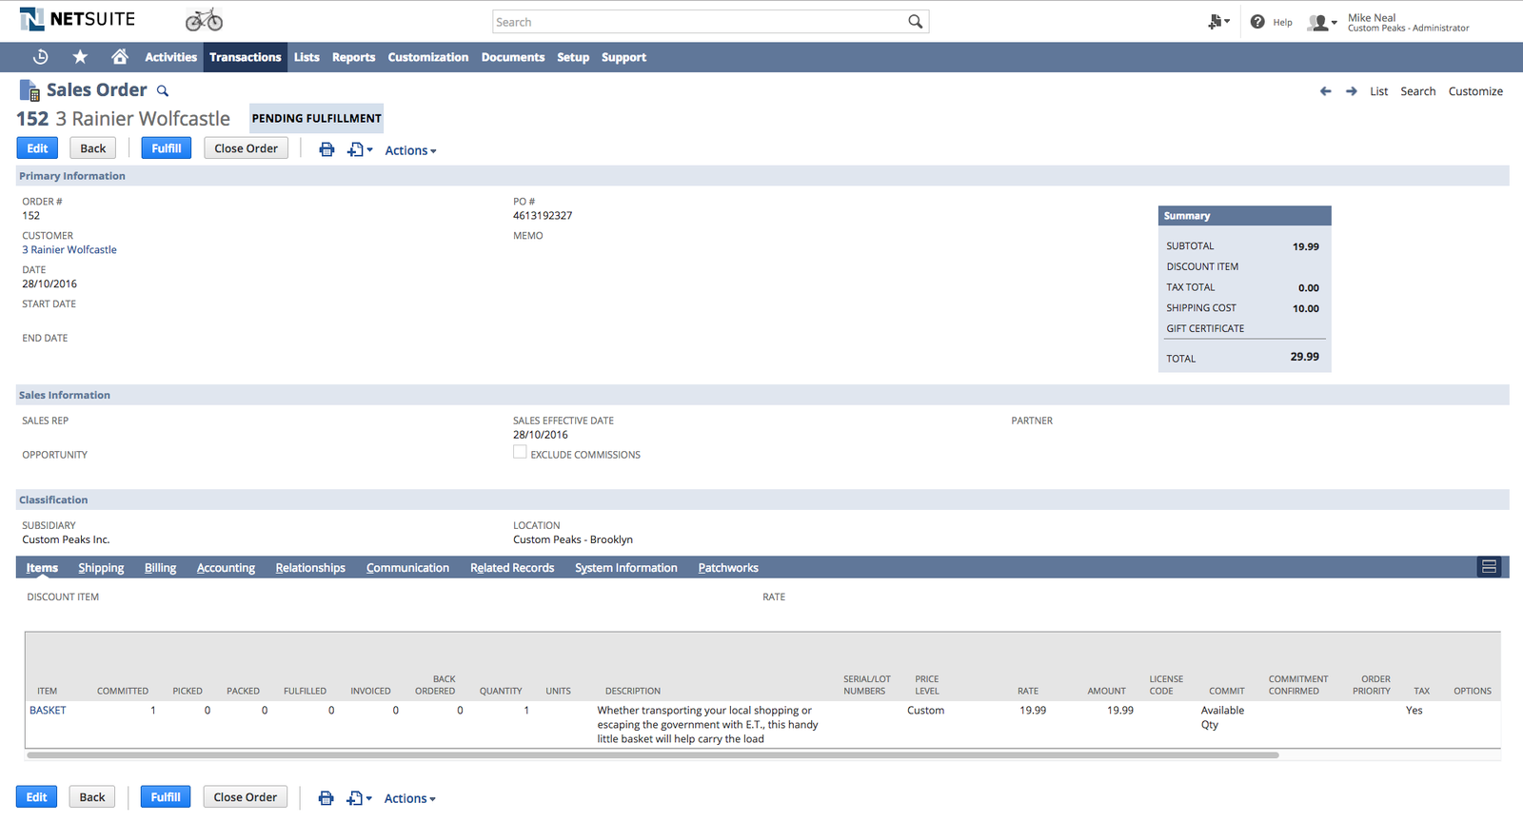Open the dropdown arrow next to Create New icon
Image resolution: width=1523 pixels, height=822 pixels.
tap(1227, 21)
